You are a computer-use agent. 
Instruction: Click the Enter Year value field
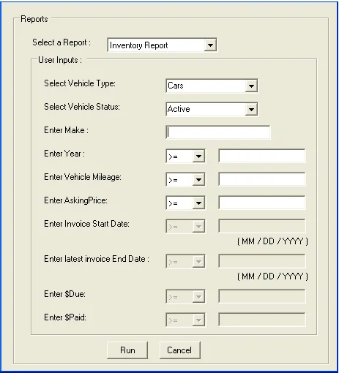click(262, 156)
